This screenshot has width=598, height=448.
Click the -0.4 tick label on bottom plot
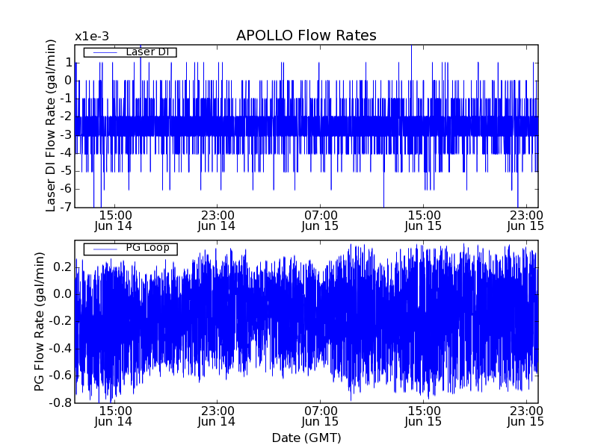[61, 349]
